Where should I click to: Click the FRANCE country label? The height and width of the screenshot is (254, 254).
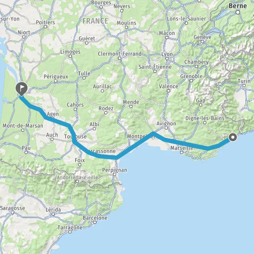(95, 21)
